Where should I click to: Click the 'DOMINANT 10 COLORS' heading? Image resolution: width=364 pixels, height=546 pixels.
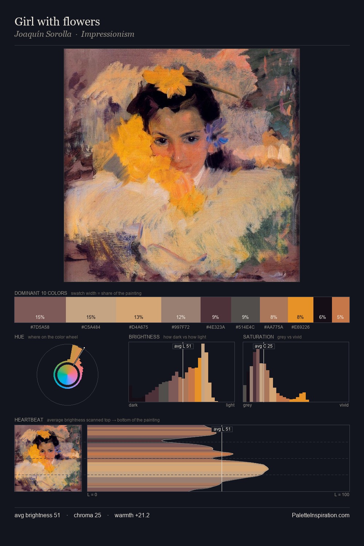tap(41, 293)
